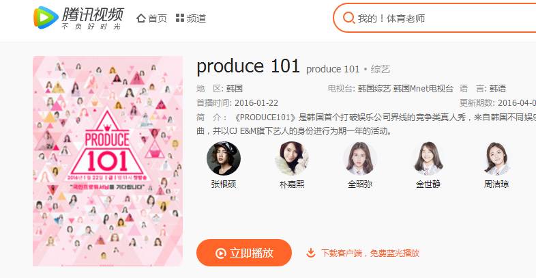Click the 下载客户端，免费蓝光播放 link
This screenshot has height=278, width=536.
(370, 253)
